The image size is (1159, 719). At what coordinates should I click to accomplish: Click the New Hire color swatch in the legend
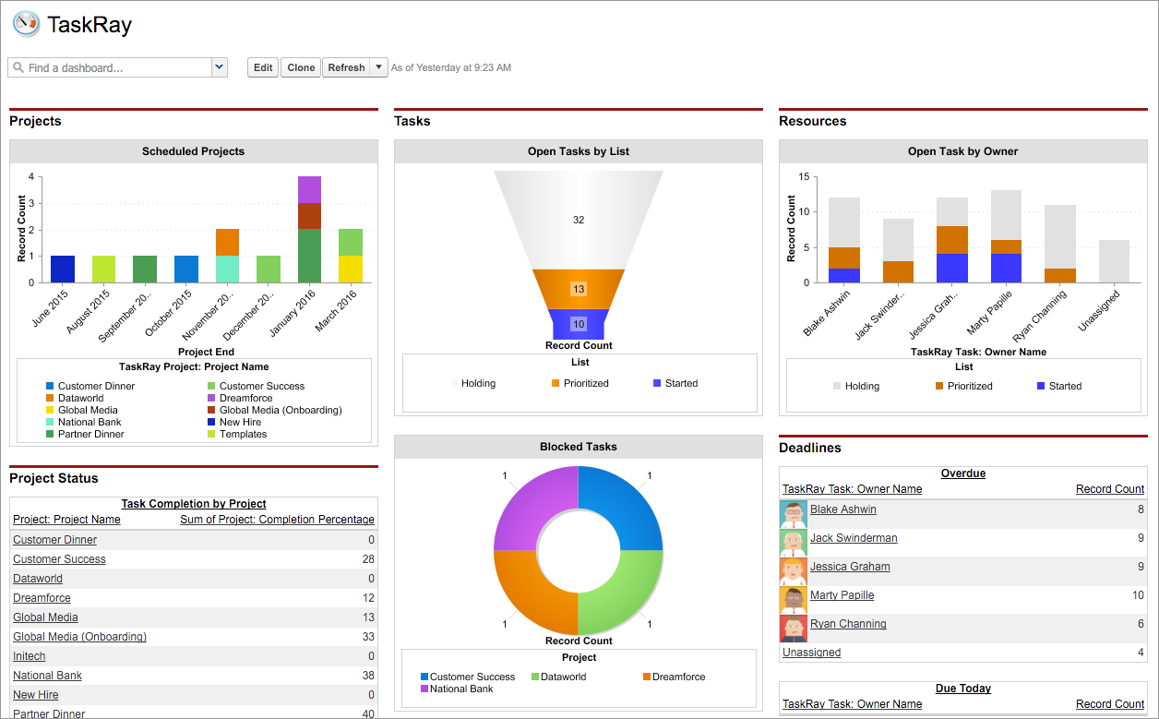(211, 422)
